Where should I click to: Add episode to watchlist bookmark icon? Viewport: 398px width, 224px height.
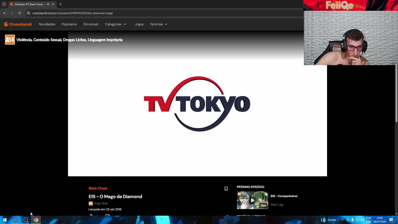click(x=226, y=189)
